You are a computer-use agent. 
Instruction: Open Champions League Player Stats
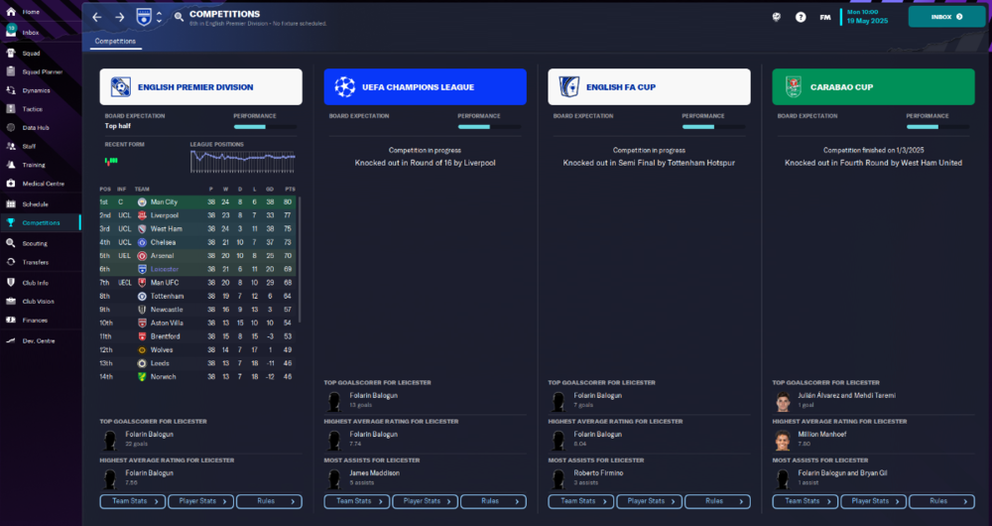click(x=426, y=501)
